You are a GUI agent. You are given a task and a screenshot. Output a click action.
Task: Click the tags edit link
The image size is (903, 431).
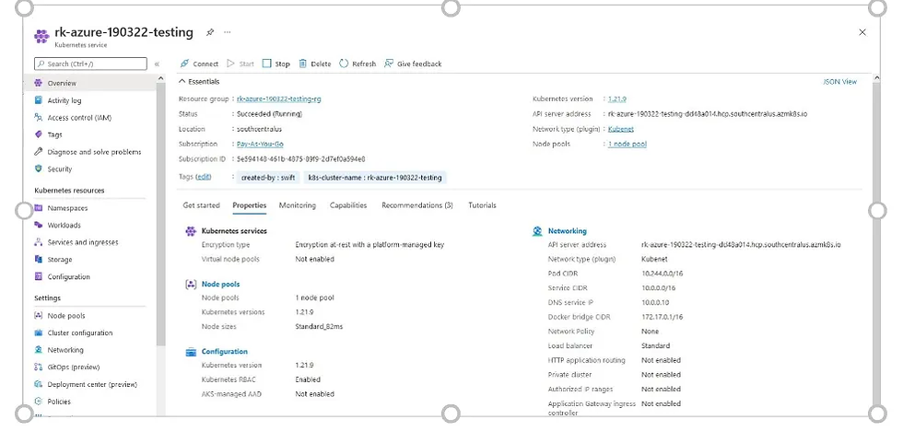(x=204, y=177)
